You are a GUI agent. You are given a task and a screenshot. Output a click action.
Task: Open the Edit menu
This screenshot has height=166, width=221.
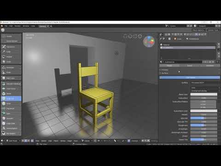click(x=11, y=26)
